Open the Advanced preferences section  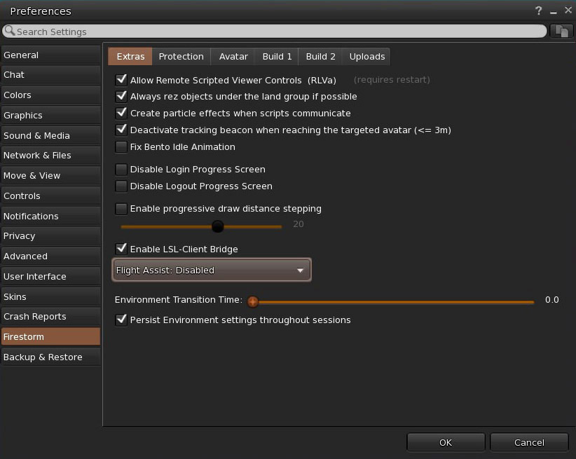(50, 256)
